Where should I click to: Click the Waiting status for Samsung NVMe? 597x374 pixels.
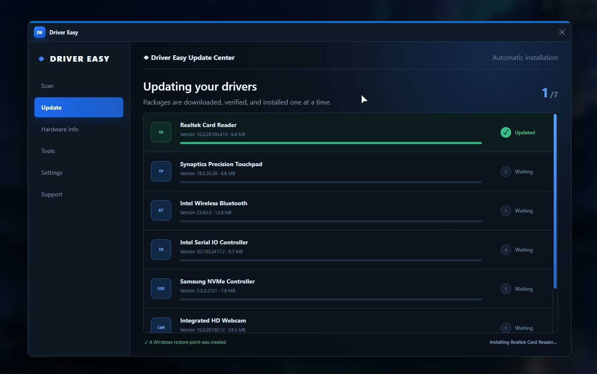[x=524, y=289]
